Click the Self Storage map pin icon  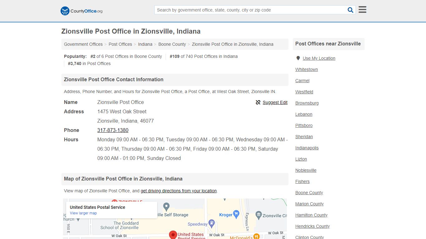pos(167,206)
